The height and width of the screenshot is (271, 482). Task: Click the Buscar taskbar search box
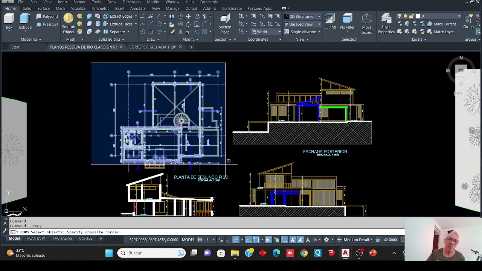click(152, 253)
